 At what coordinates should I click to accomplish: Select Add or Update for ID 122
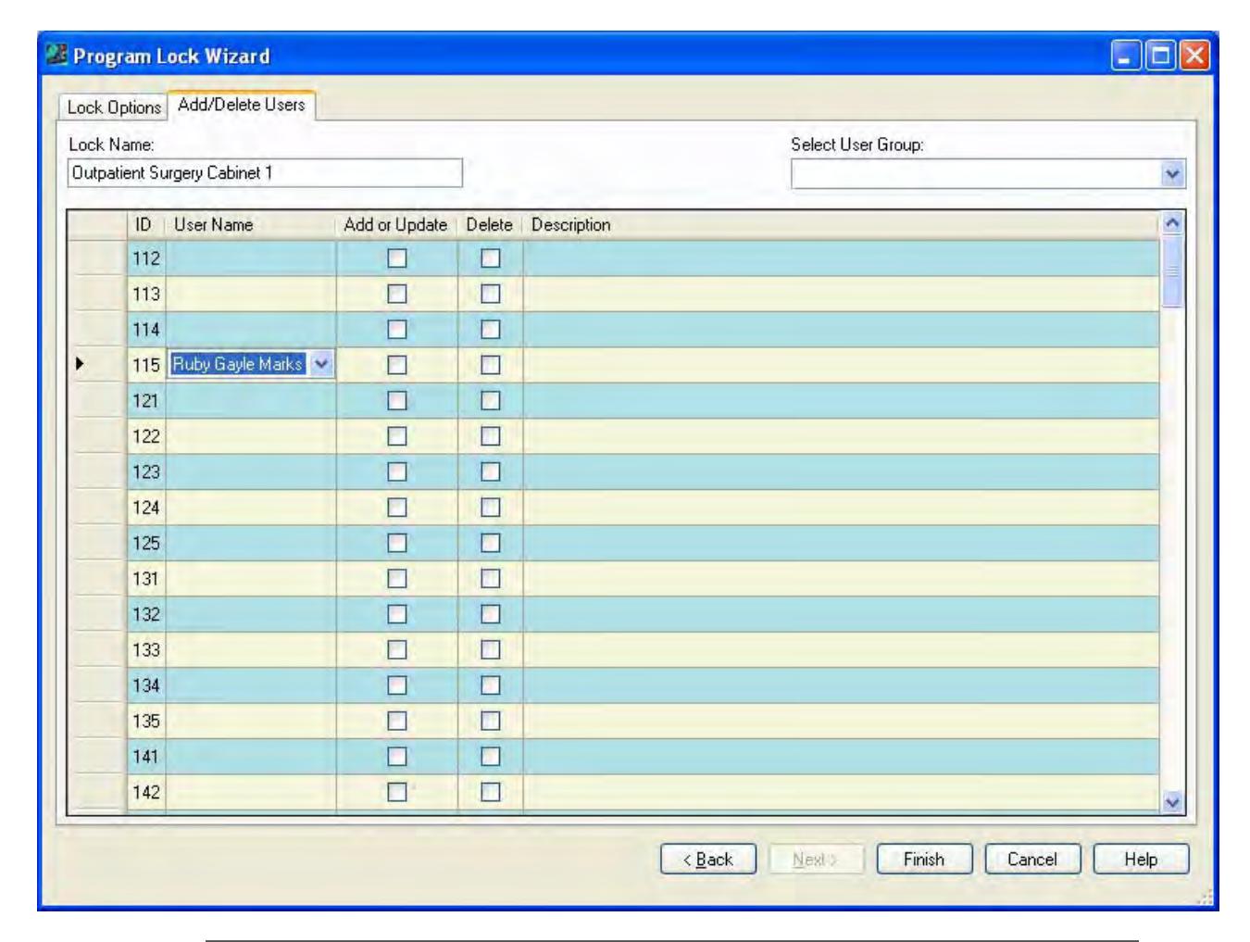point(397,436)
